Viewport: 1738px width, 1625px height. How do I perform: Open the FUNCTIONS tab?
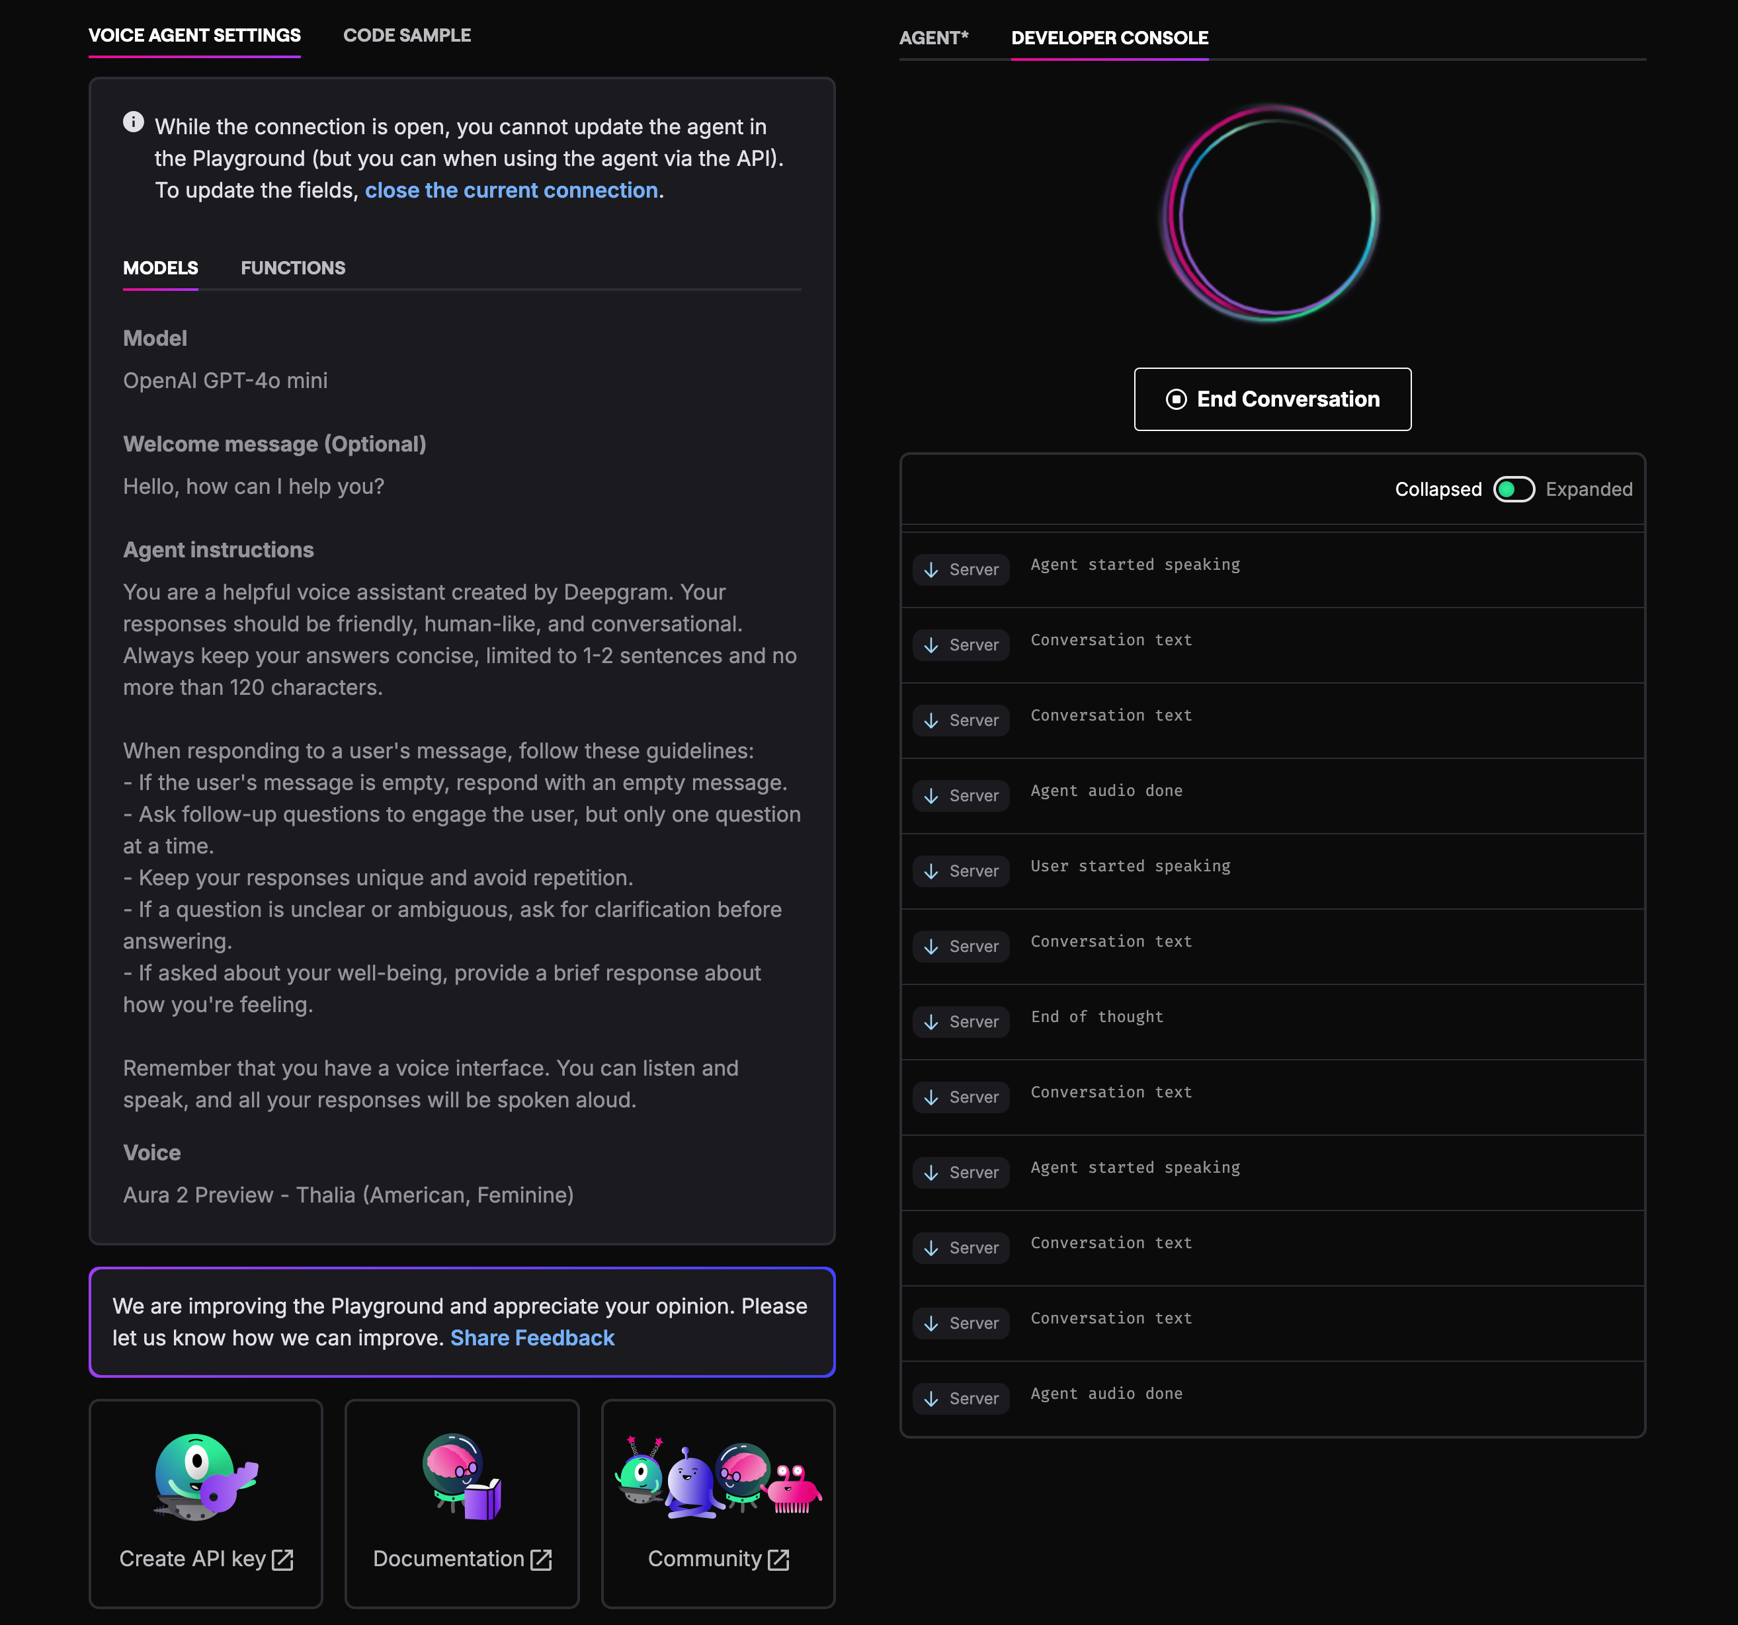coord(293,268)
